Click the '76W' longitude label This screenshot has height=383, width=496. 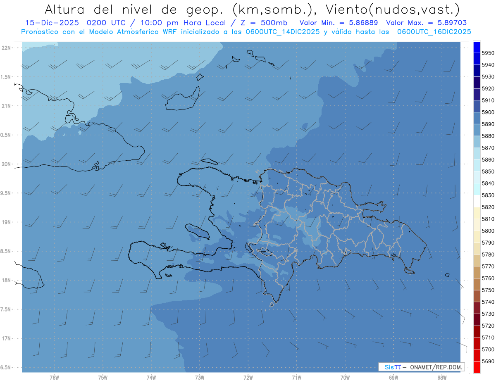[x=54, y=378]
